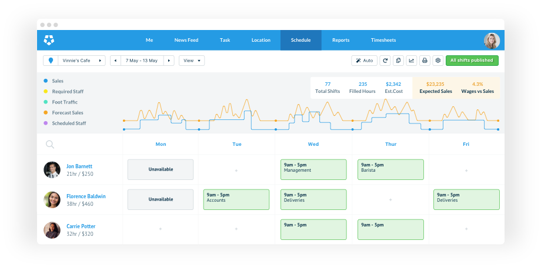This screenshot has height=267, width=541.
Task: Click the refresh schedule icon
Action: (385, 61)
